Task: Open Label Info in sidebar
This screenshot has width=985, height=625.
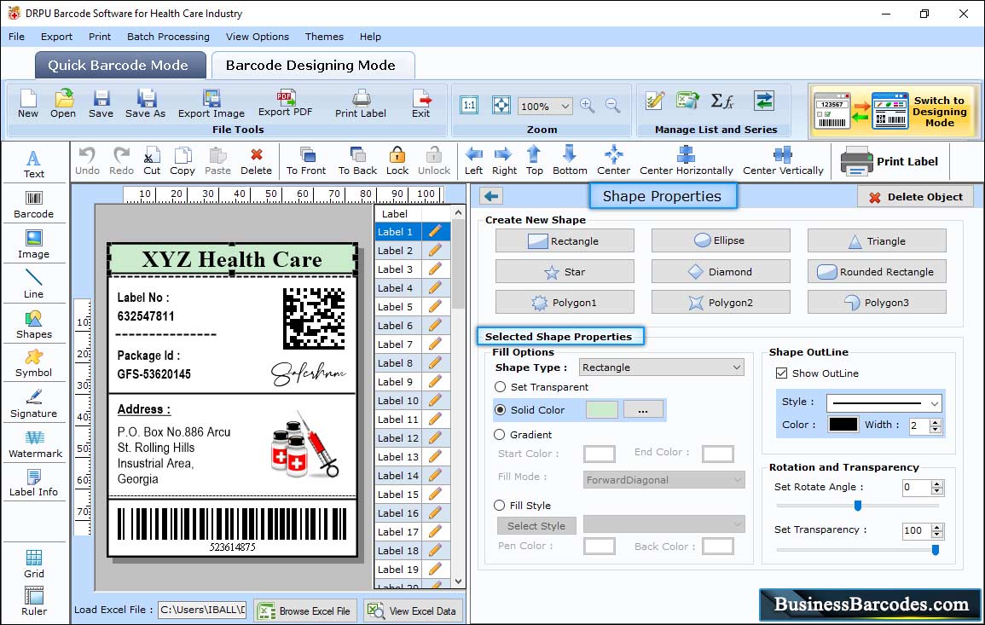Action: pos(34,483)
